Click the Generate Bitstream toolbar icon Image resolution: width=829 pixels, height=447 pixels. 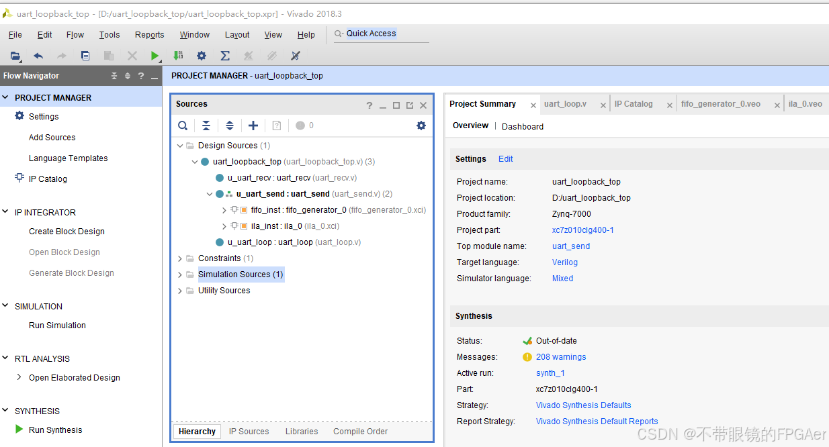(178, 56)
